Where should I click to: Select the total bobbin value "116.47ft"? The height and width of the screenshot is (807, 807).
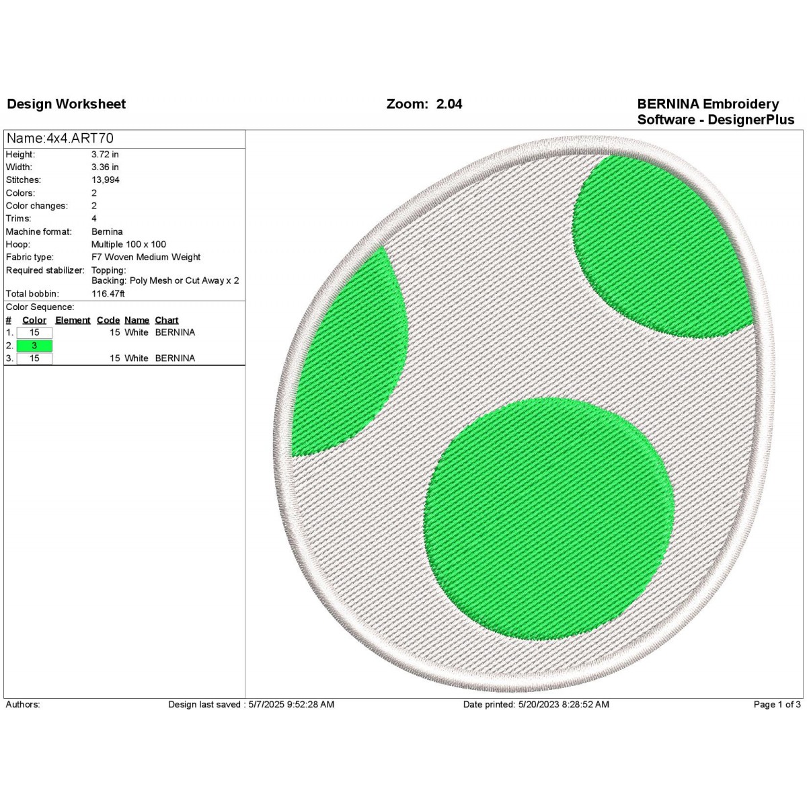click(x=108, y=294)
